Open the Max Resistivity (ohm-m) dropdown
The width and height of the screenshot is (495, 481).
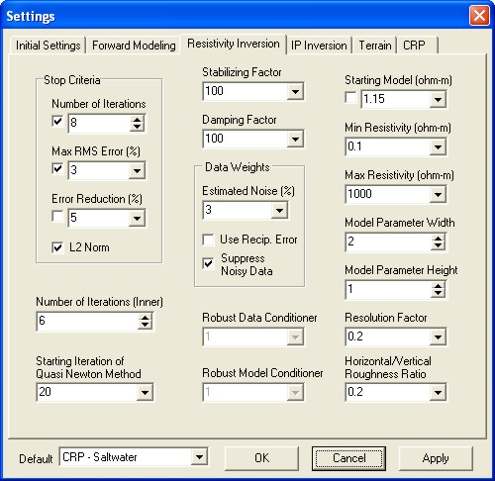click(x=438, y=194)
